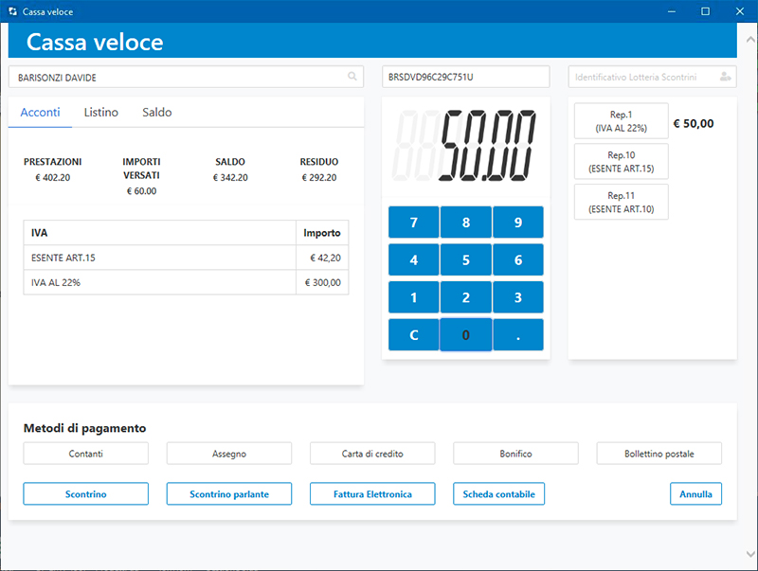This screenshot has width=758, height=571.
Task: Open the Scheda contabile
Action: (498, 494)
